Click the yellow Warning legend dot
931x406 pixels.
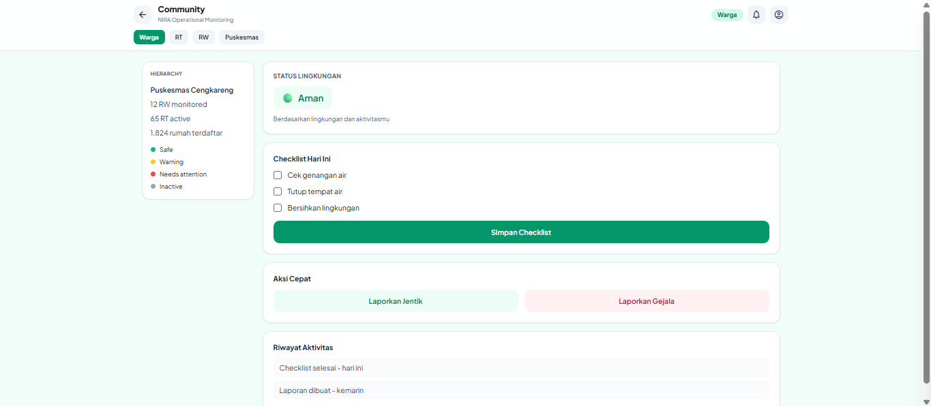tap(153, 161)
